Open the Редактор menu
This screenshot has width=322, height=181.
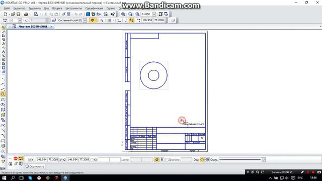(x=19, y=8)
